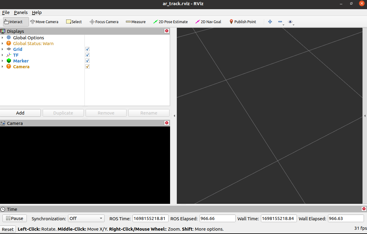Image resolution: width=367 pixels, height=234 pixels.
Task: Disable the Grid display checkbox
Action: [87, 49]
